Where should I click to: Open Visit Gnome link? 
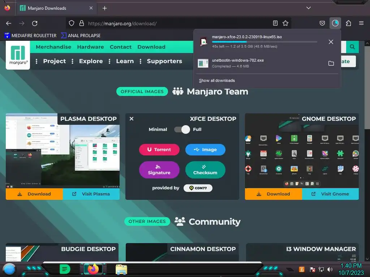pyautogui.click(x=330, y=194)
